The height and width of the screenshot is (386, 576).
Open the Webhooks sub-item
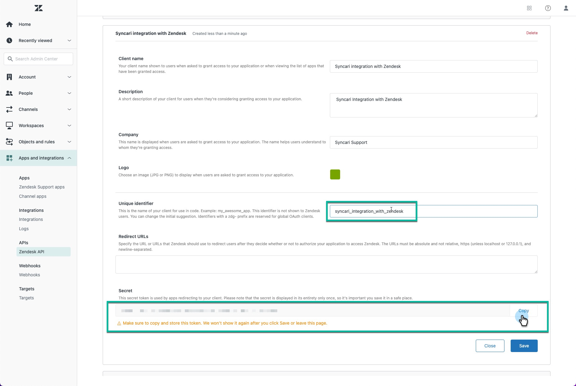point(29,275)
